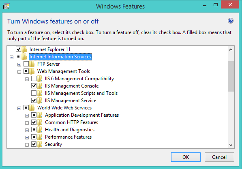Select the Application Development Features label

coord(82,115)
